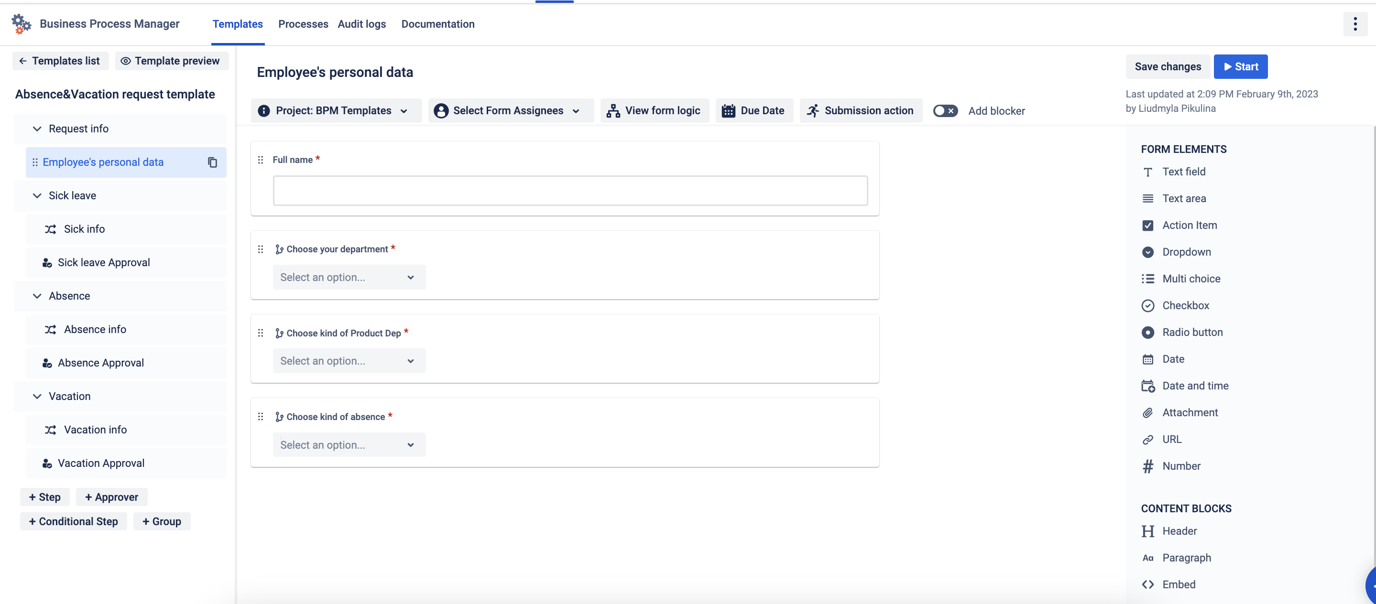The height and width of the screenshot is (604, 1376).
Task: Click the + Conditional Step button
Action: [73, 521]
